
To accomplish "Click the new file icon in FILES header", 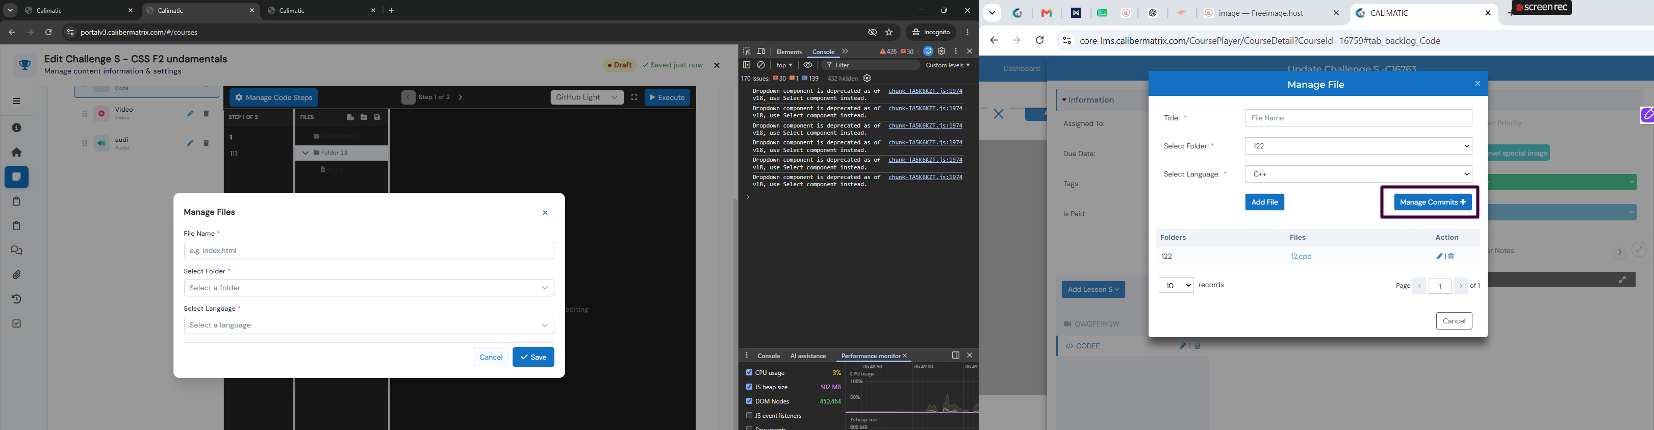I will pos(350,117).
